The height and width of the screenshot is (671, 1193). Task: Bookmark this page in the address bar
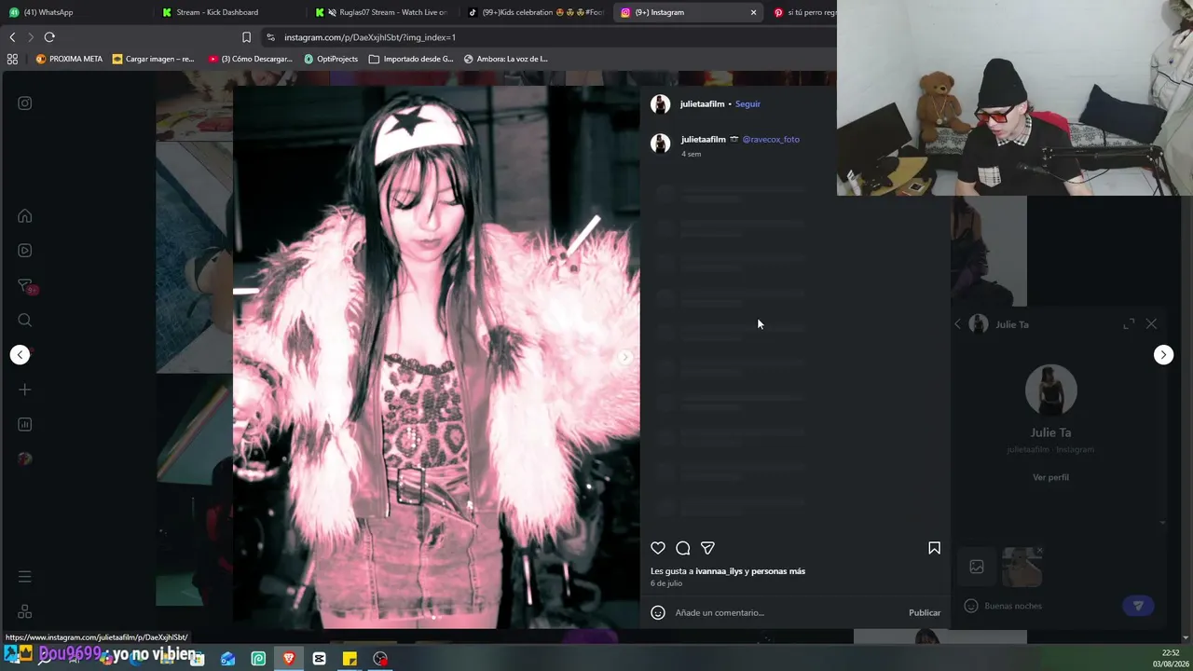tap(246, 37)
